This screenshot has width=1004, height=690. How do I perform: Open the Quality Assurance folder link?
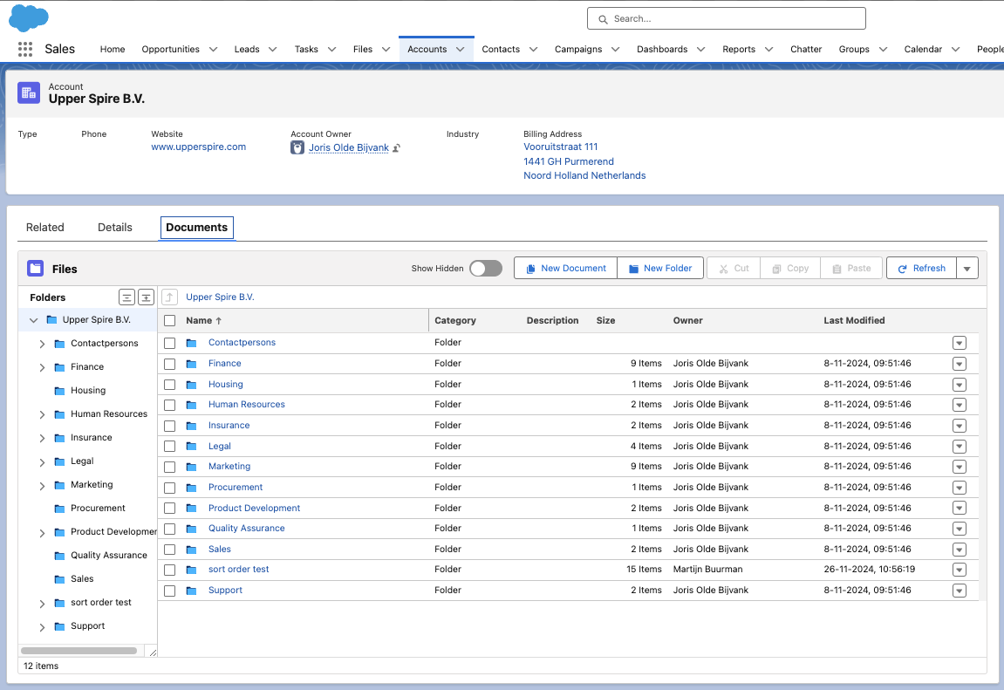pyautogui.click(x=247, y=528)
